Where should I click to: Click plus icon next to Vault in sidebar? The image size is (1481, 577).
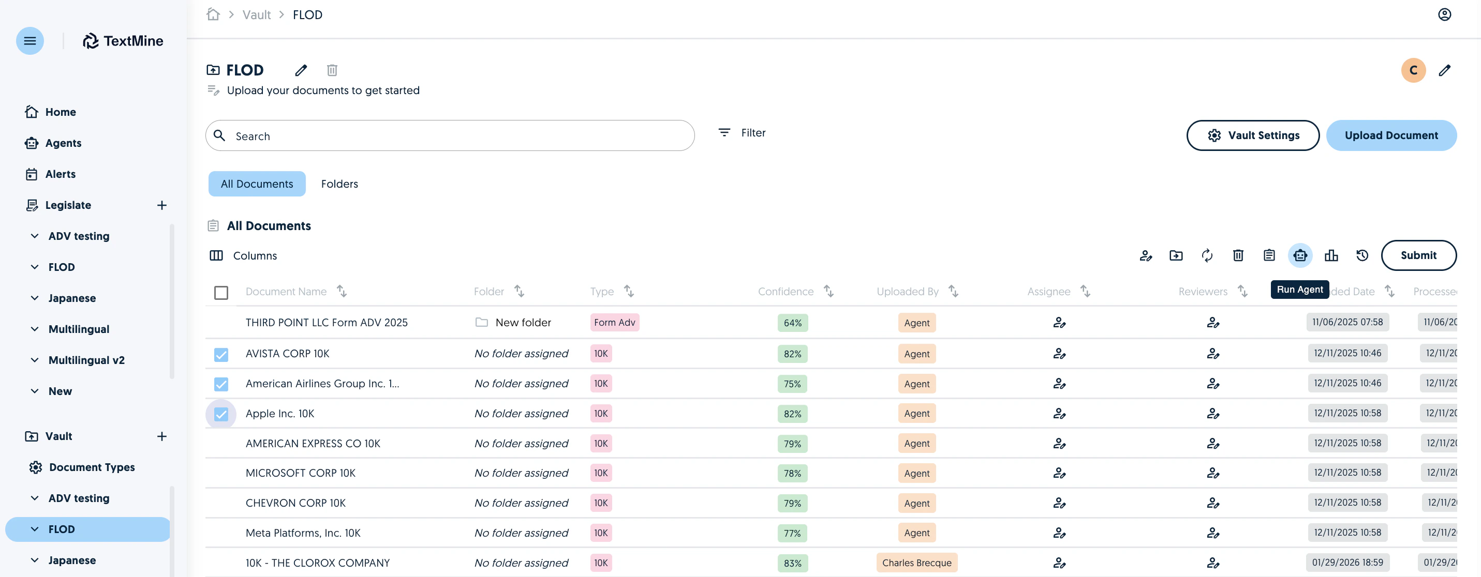(161, 436)
